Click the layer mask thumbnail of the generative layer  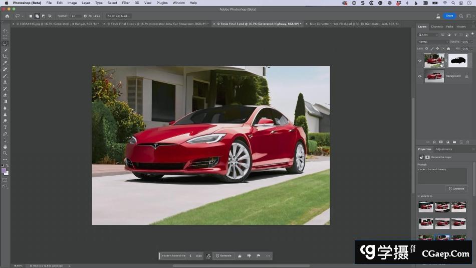(x=458, y=61)
